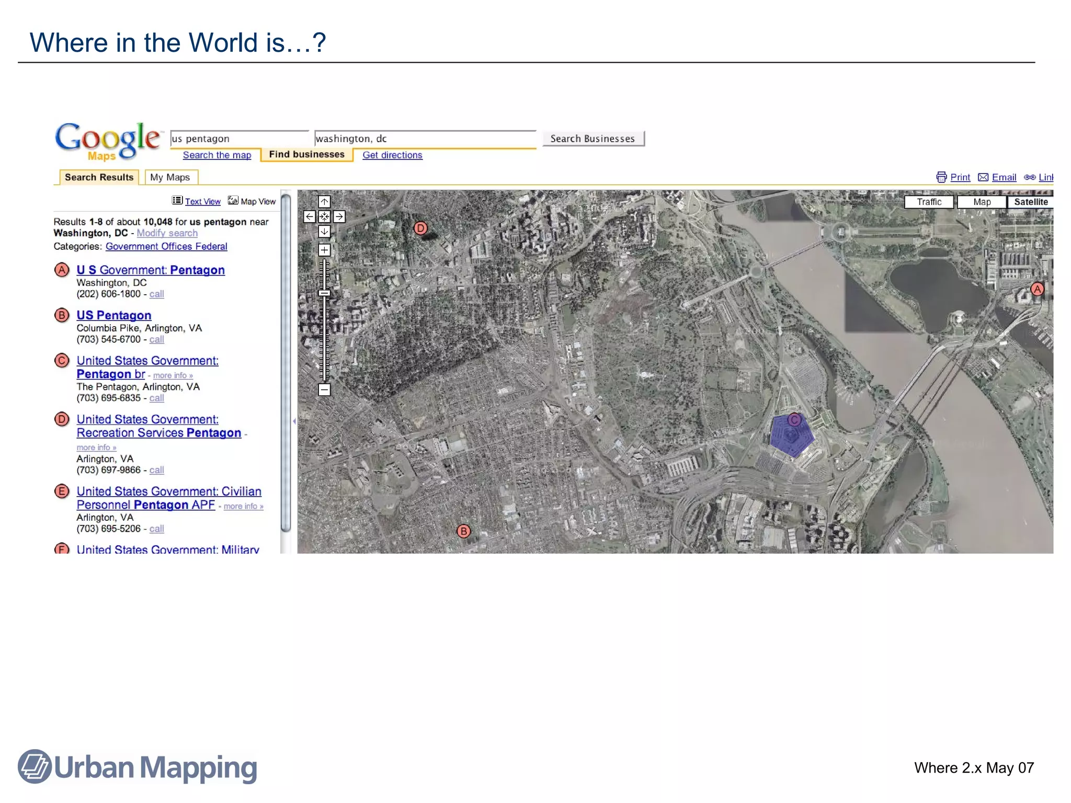Open United States Government: Pentagon br result
The width and height of the screenshot is (1071, 803).
pos(147,368)
